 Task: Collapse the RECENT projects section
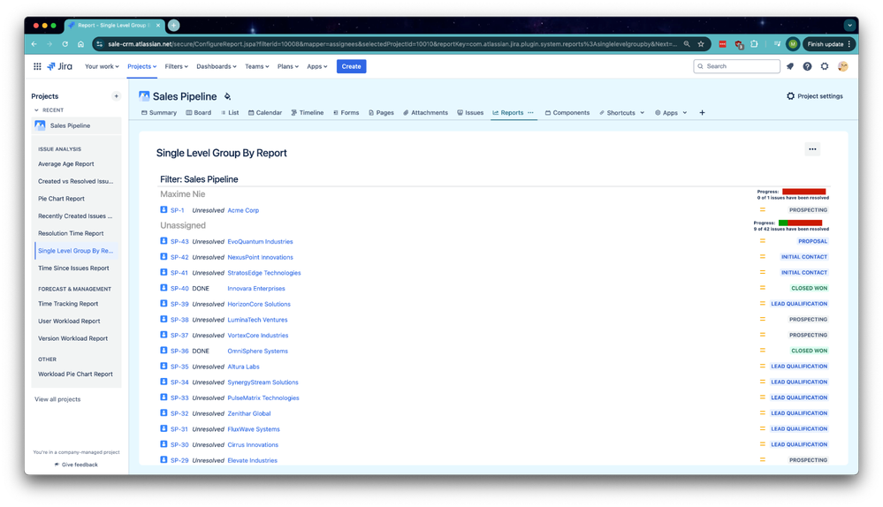[36, 110]
